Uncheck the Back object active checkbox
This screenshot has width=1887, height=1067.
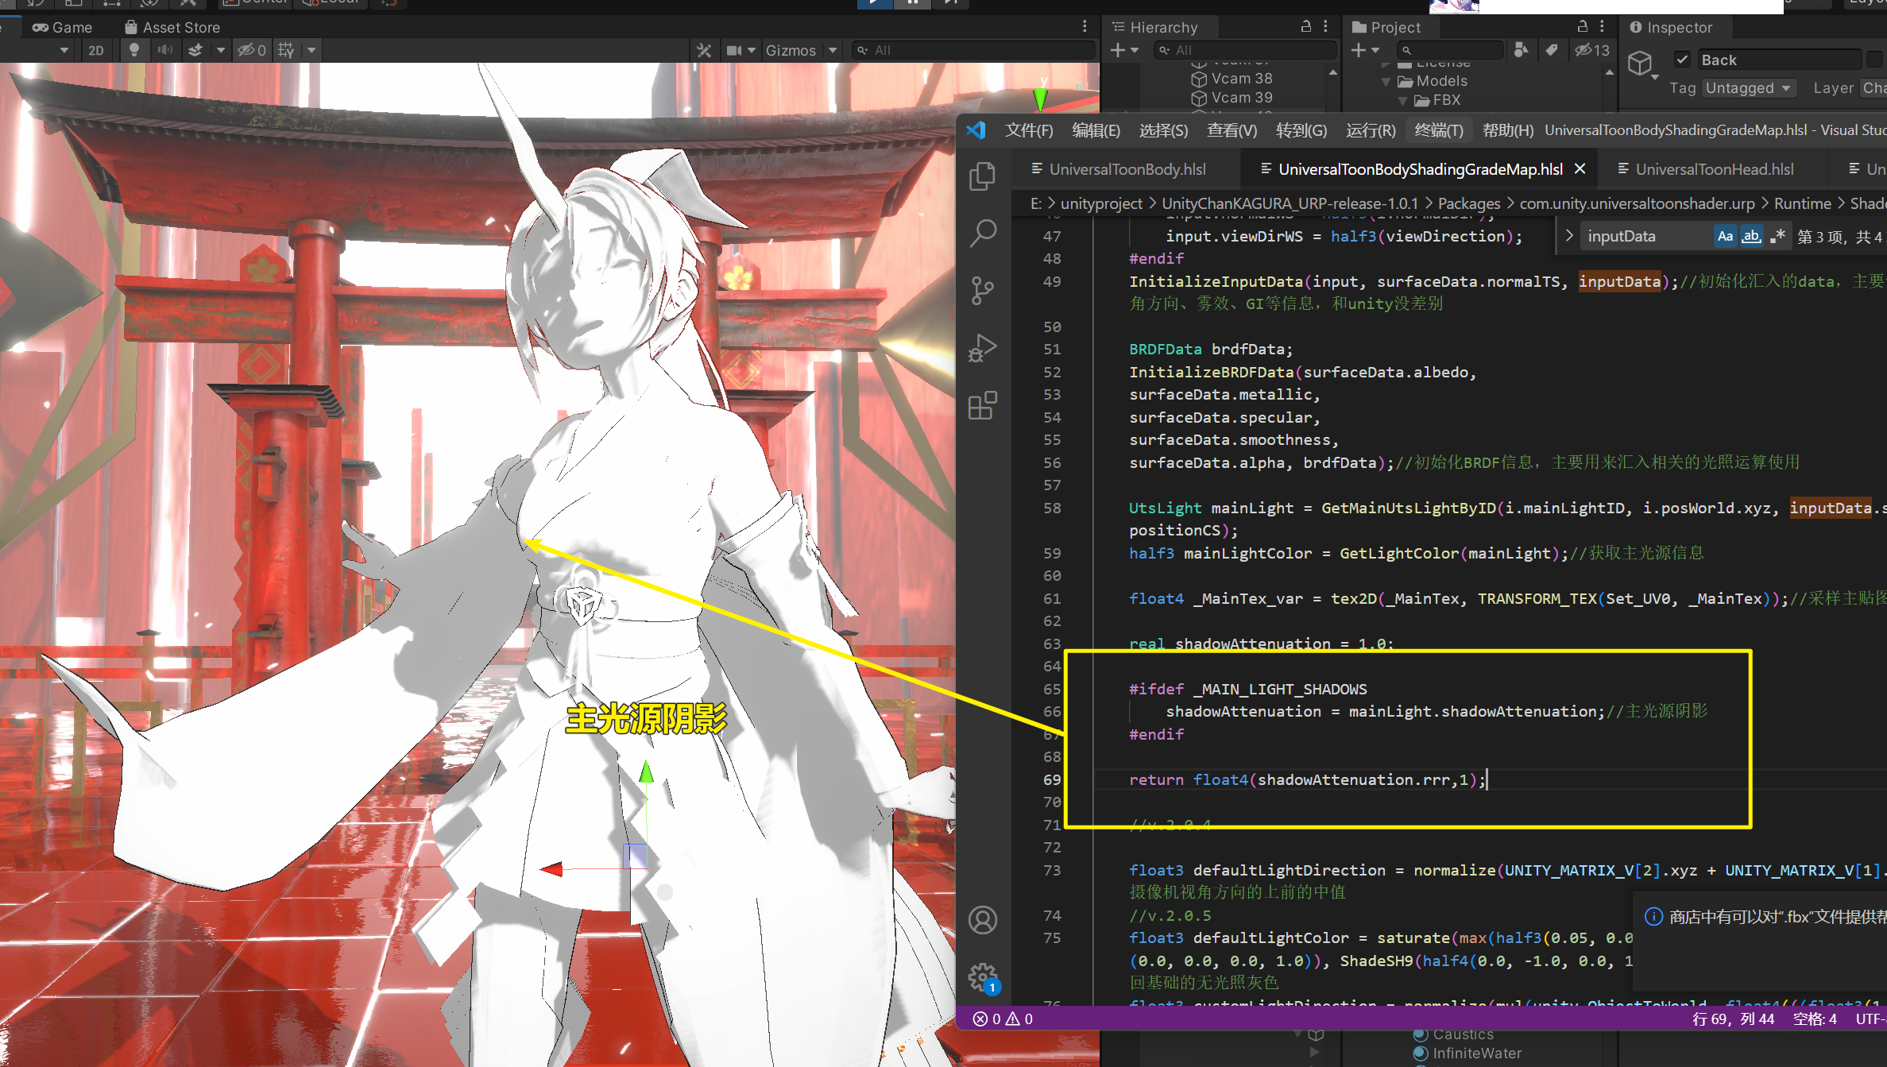pyautogui.click(x=1682, y=60)
